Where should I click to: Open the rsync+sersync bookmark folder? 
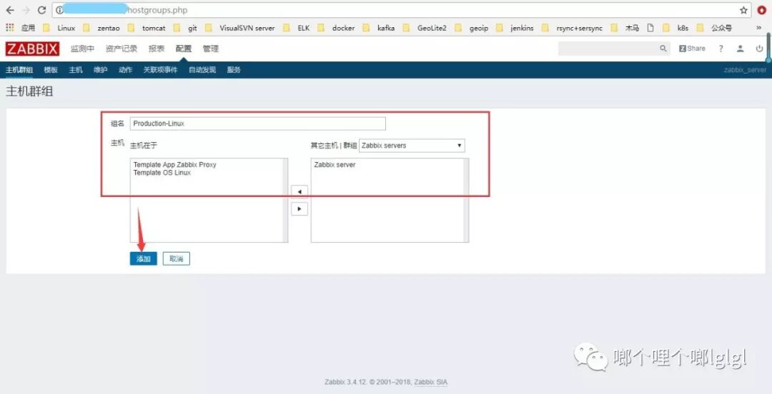573,28
